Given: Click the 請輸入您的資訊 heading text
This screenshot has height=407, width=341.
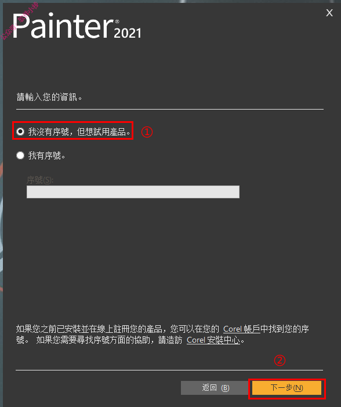Looking at the screenshot, I should point(49,97).
